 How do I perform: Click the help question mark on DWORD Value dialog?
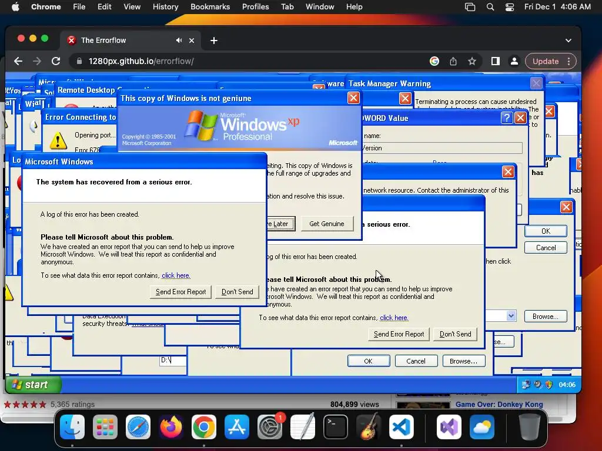506,117
